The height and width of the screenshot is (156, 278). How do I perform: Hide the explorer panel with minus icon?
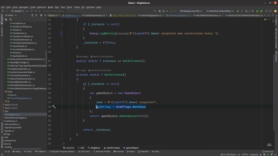[45, 16]
